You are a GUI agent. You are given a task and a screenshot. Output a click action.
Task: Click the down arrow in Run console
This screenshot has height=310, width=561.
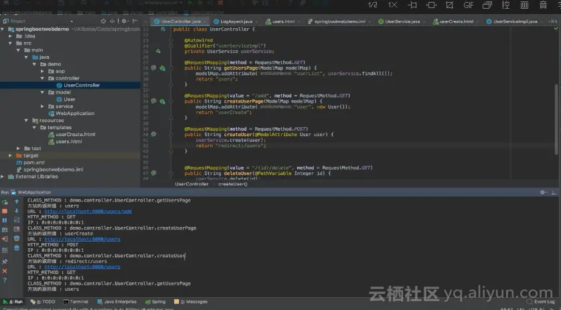coord(17,211)
